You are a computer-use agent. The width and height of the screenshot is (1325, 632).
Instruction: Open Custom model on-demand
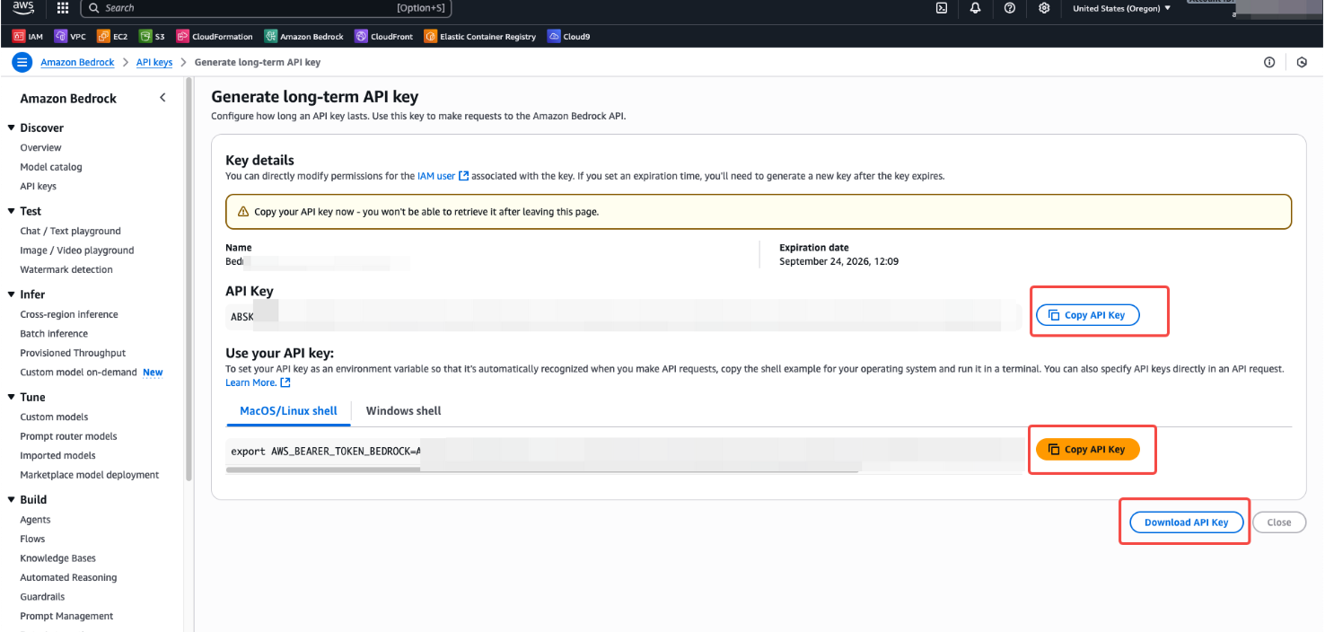[x=78, y=372]
